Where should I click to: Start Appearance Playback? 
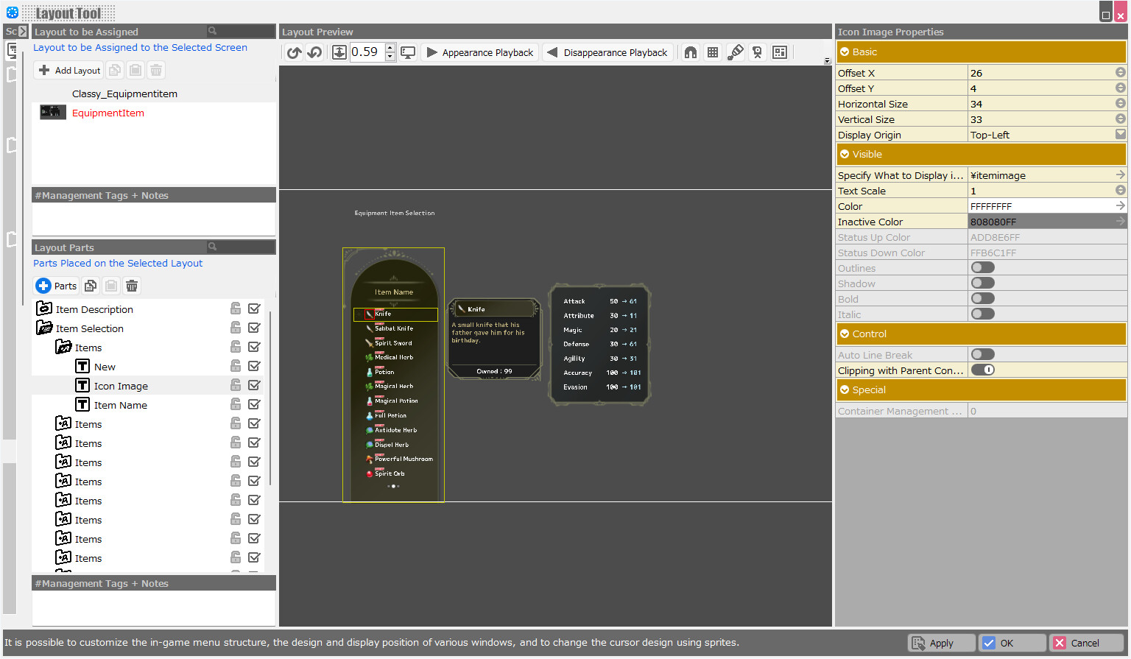(479, 52)
